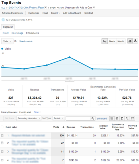Set graph interval to Month
This screenshot has height=164, width=139.
point(121,41)
